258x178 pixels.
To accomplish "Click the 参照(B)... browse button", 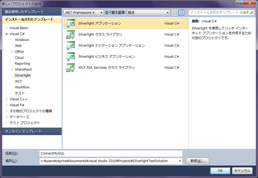I will coord(197,161).
